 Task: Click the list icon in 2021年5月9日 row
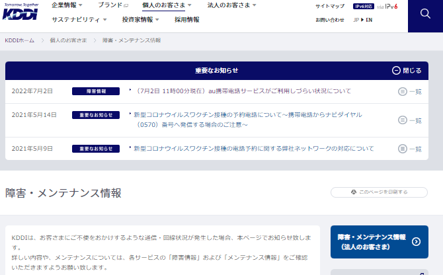pos(402,149)
